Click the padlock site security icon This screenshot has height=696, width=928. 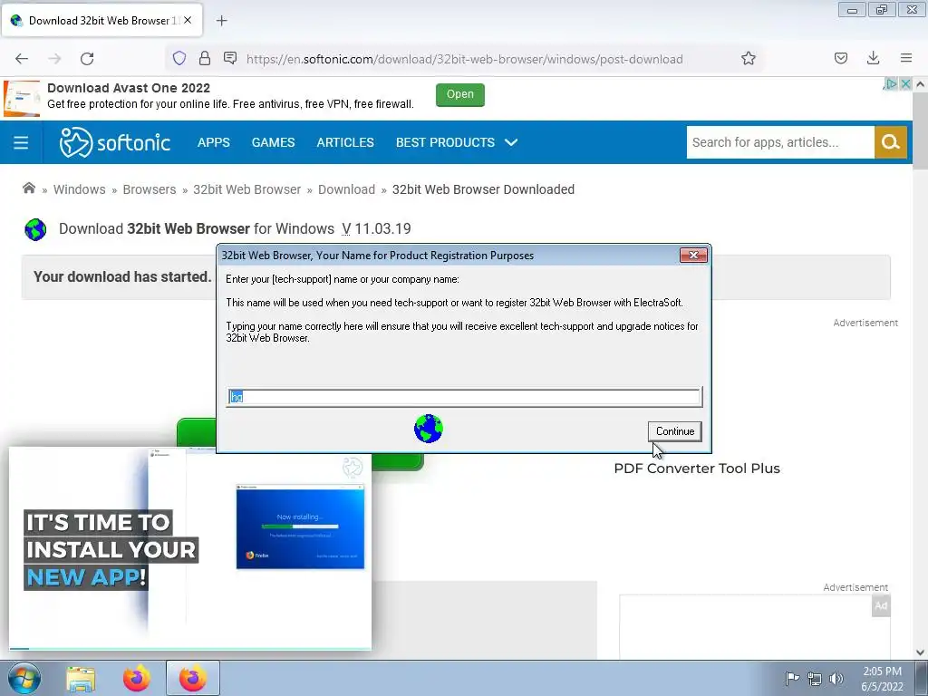(205, 58)
